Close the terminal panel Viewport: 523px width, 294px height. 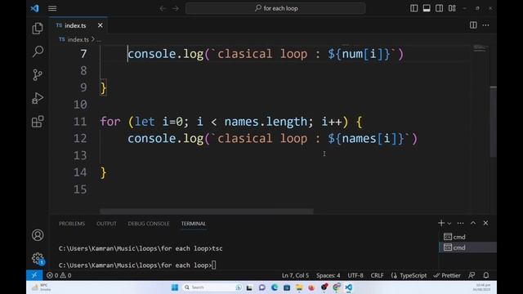coord(485,223)
